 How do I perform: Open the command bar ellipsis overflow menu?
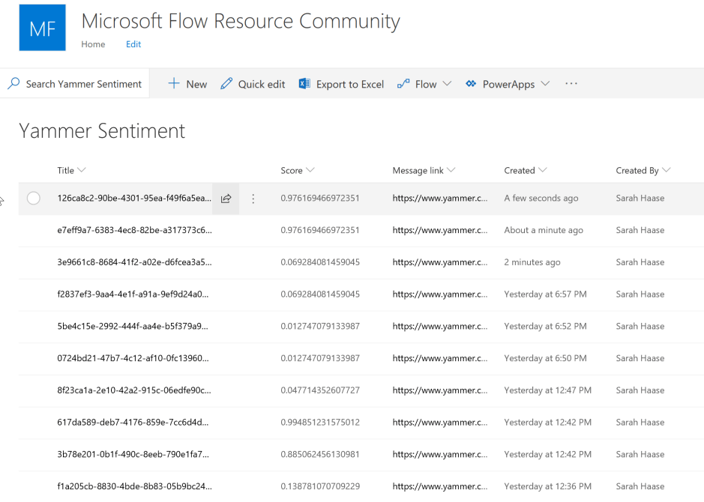click(571, 84)
